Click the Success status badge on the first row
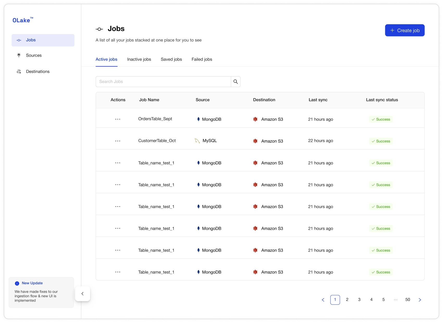 [x=380, y=119]
